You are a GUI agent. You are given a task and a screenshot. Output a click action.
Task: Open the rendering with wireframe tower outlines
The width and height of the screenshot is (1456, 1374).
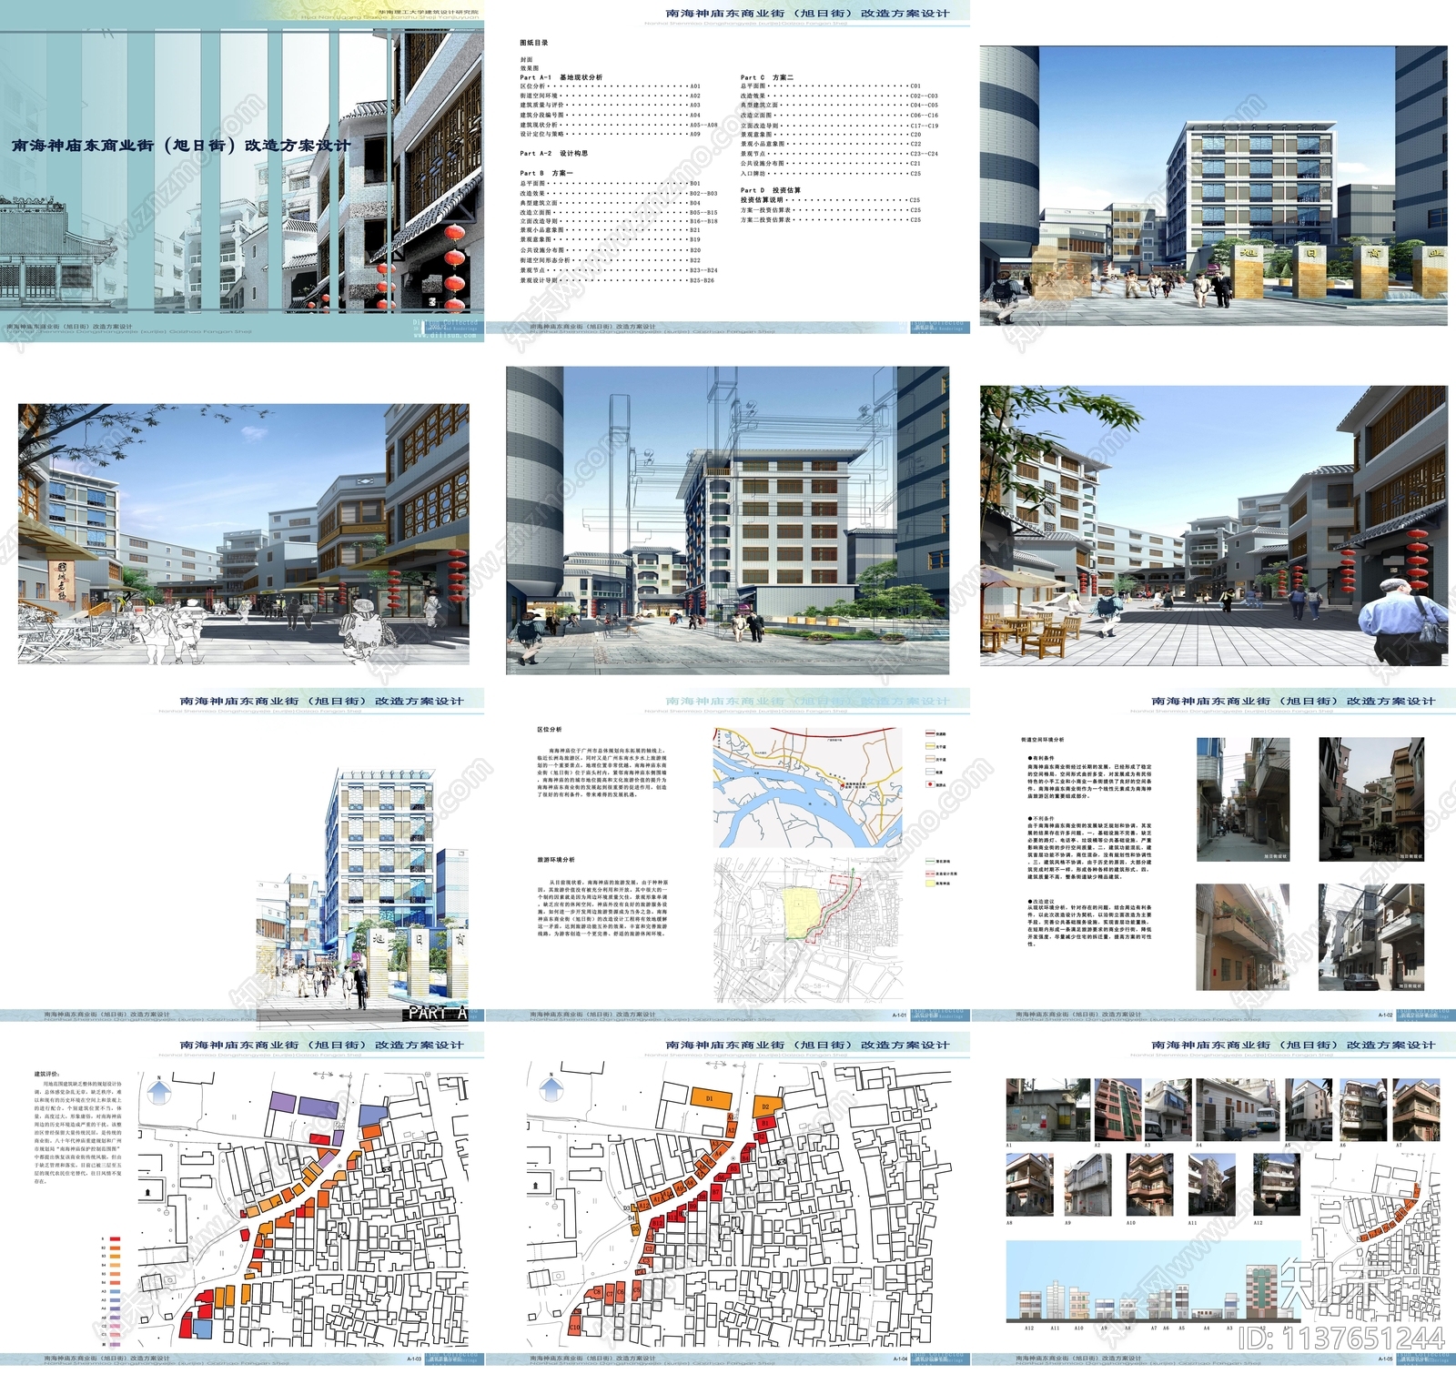[728, 520]
